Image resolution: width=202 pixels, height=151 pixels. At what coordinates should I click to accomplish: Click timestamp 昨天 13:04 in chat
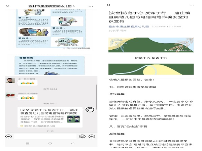click(x=50, y=89)
